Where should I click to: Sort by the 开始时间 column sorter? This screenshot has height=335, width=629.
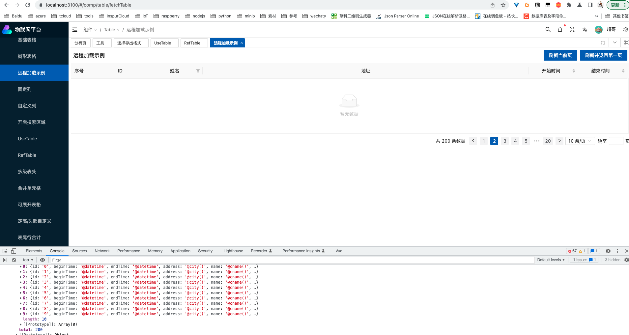574,71
